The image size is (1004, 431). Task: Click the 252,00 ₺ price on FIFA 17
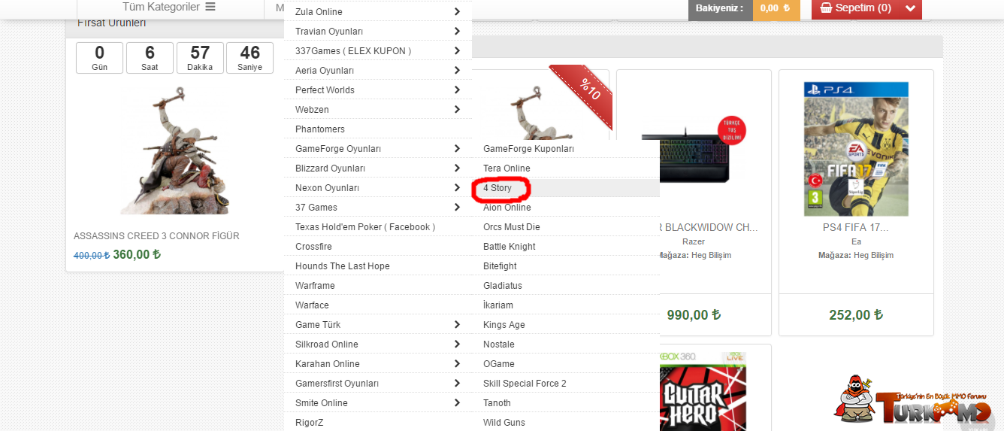click(x=856, y=315)
